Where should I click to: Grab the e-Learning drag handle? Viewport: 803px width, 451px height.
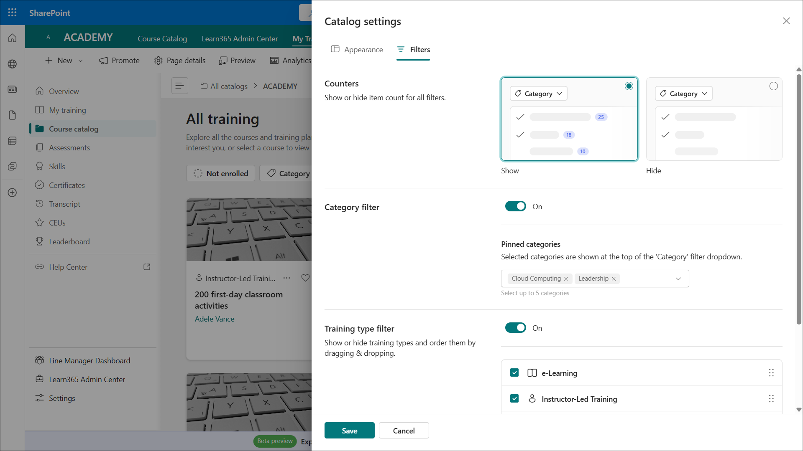pyautogui.click(x=771, y=373)
